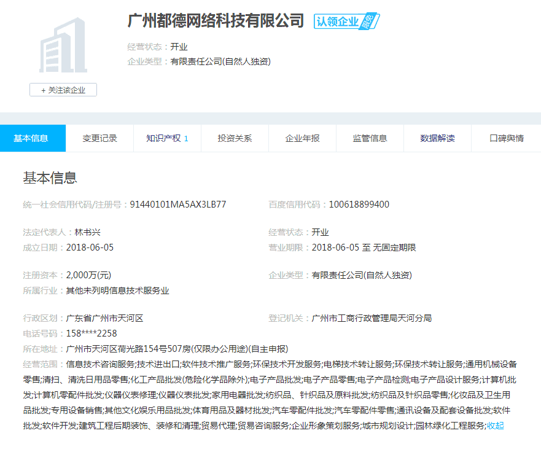The width and height of the screenshot is (541, 452).
Task: Click the 注册资本 label
Action: click(41, 275)
